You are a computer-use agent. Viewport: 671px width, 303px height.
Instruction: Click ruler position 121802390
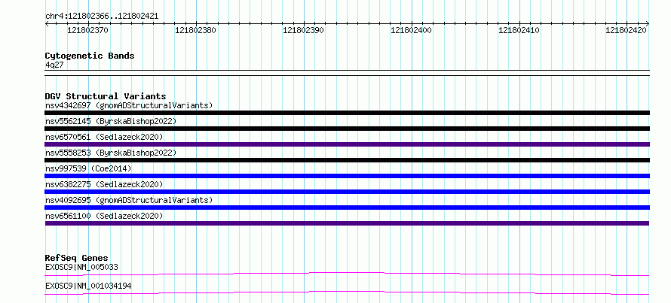click(303, 31)
